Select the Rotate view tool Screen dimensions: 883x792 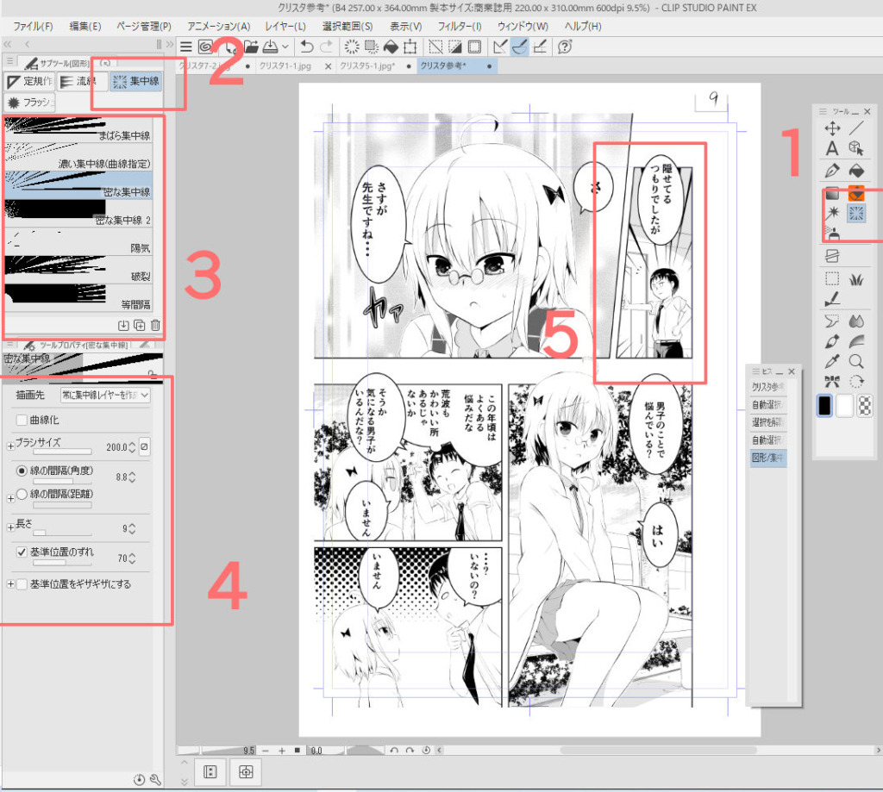856,382
